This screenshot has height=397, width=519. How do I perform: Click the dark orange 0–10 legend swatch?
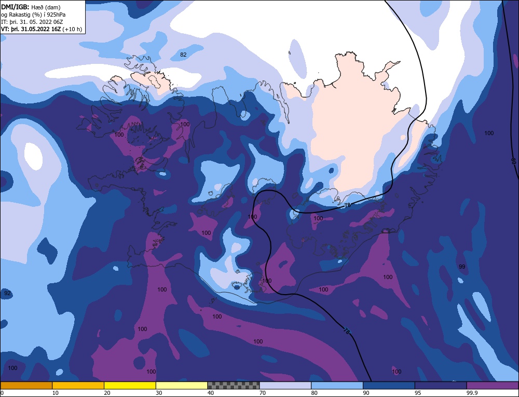tap(26, 385)
